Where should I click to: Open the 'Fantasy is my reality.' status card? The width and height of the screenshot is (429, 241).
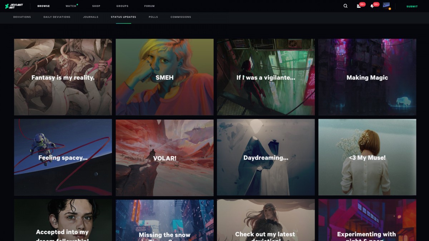point(63,77)
